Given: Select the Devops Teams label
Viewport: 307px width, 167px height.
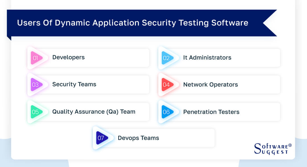Looking at the screenshot, I should point(138,138).
